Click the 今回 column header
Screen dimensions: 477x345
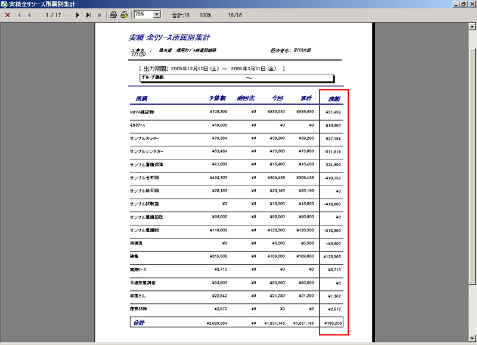[277, 98]
